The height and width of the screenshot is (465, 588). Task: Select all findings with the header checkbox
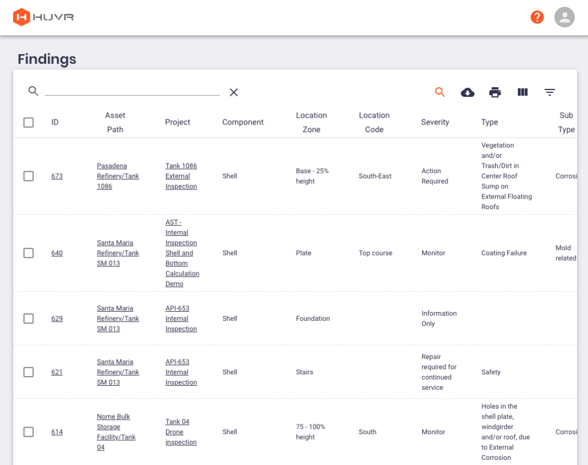click(x=28, y=122)
